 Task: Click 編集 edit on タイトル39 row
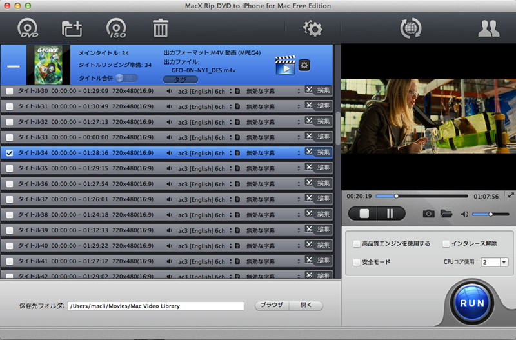click(x=323, y=230)
